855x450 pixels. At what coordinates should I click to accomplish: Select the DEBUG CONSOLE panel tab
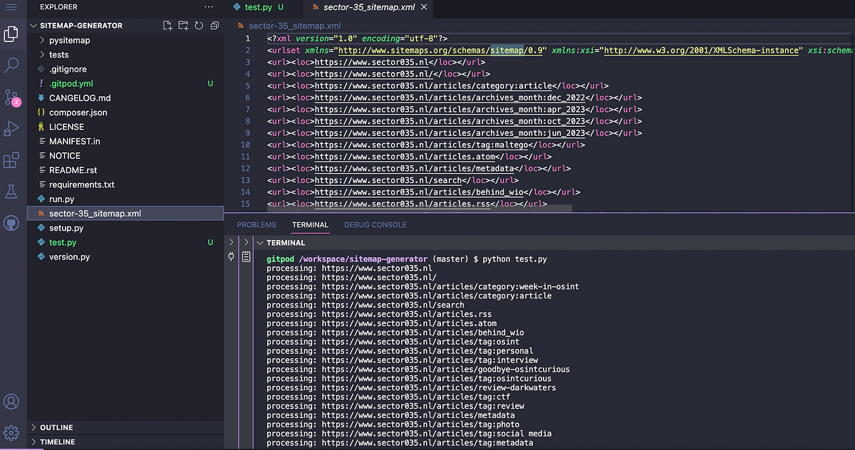pos(375,224)
